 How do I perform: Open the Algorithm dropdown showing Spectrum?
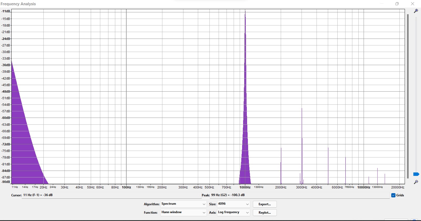click(x=183, y=204)
